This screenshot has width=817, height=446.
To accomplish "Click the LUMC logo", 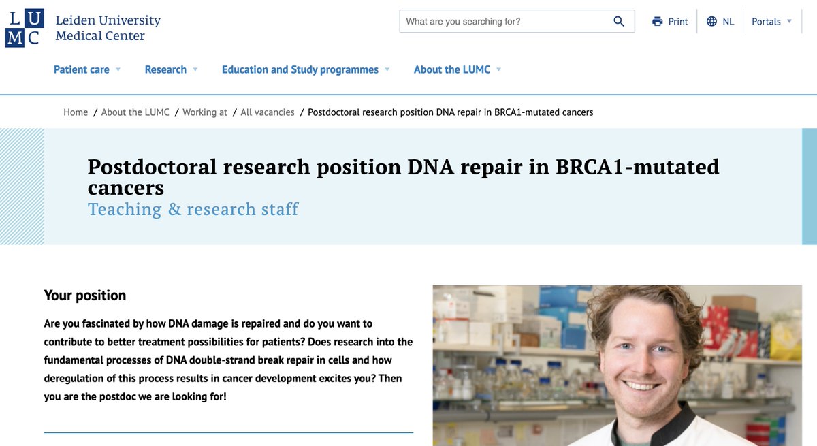I will tap(25, 28).
